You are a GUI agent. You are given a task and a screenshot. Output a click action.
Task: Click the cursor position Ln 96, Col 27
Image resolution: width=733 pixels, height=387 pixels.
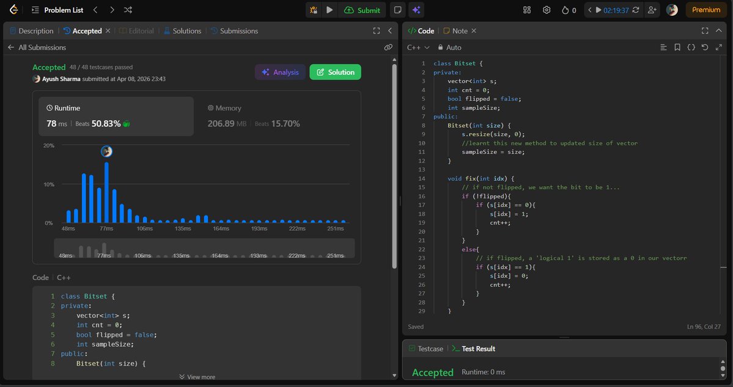704,327
